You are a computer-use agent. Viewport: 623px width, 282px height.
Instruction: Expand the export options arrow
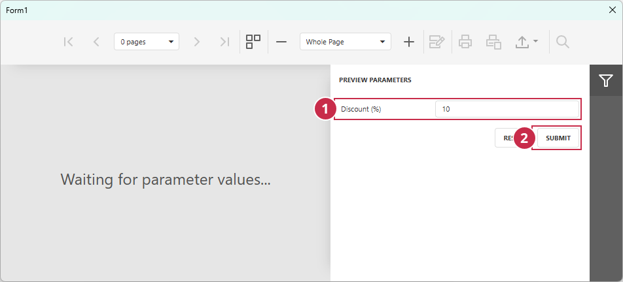(535, 41)
